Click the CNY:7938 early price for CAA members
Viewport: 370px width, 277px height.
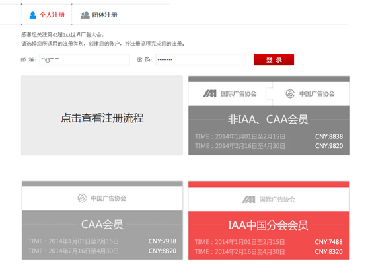tap(163, 241)
